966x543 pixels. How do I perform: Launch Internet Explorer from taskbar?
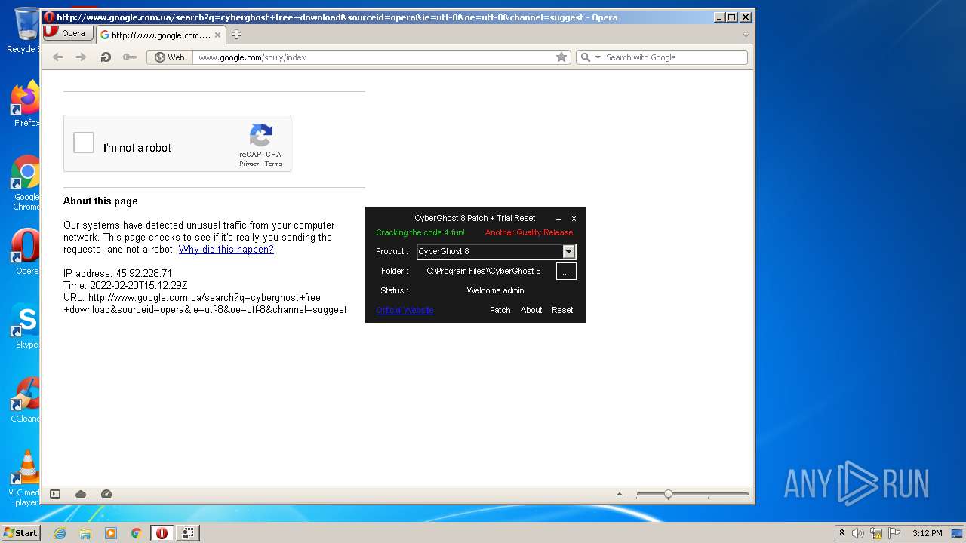(x=60, y=533)
